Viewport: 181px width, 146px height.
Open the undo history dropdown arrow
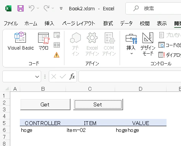(38, 8)
